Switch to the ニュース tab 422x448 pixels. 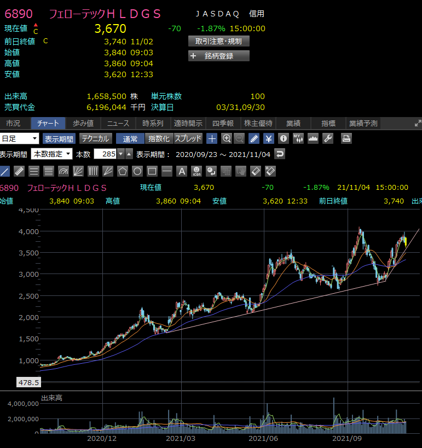[x=118, y=123]
